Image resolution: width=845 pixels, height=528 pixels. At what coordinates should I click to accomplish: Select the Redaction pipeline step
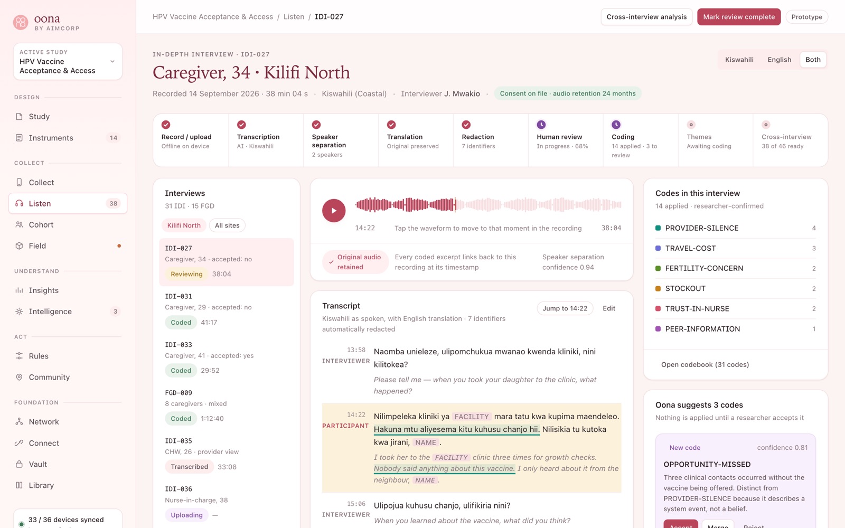coord(491,140)
